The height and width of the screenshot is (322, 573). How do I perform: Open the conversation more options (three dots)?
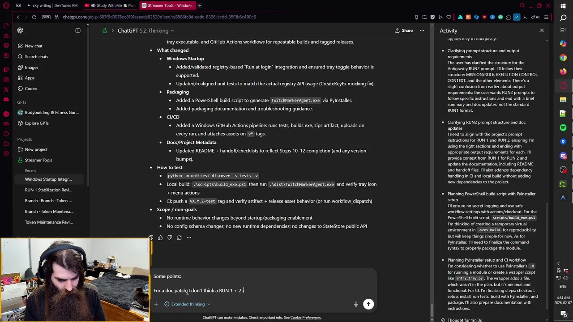(x=422, y=30)
